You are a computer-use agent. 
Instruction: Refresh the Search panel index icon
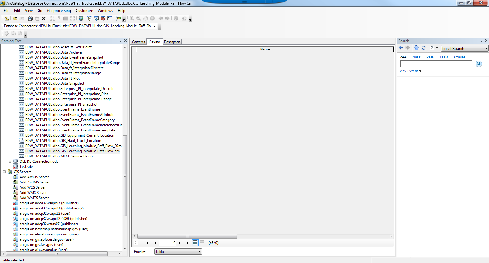click(424, 48)
